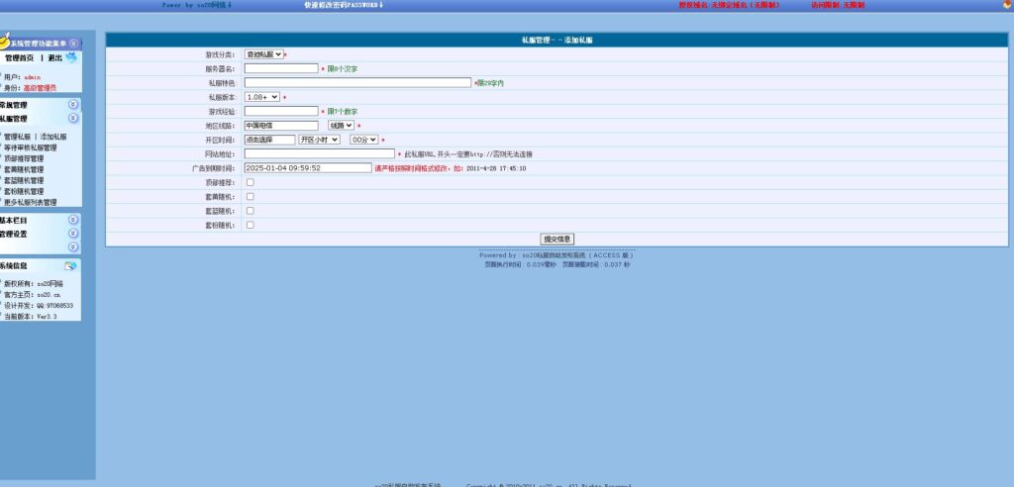Open the 私服版本 1.08+ dropdown
This screenshot has width=1014, height=487.
coord(261,97)
